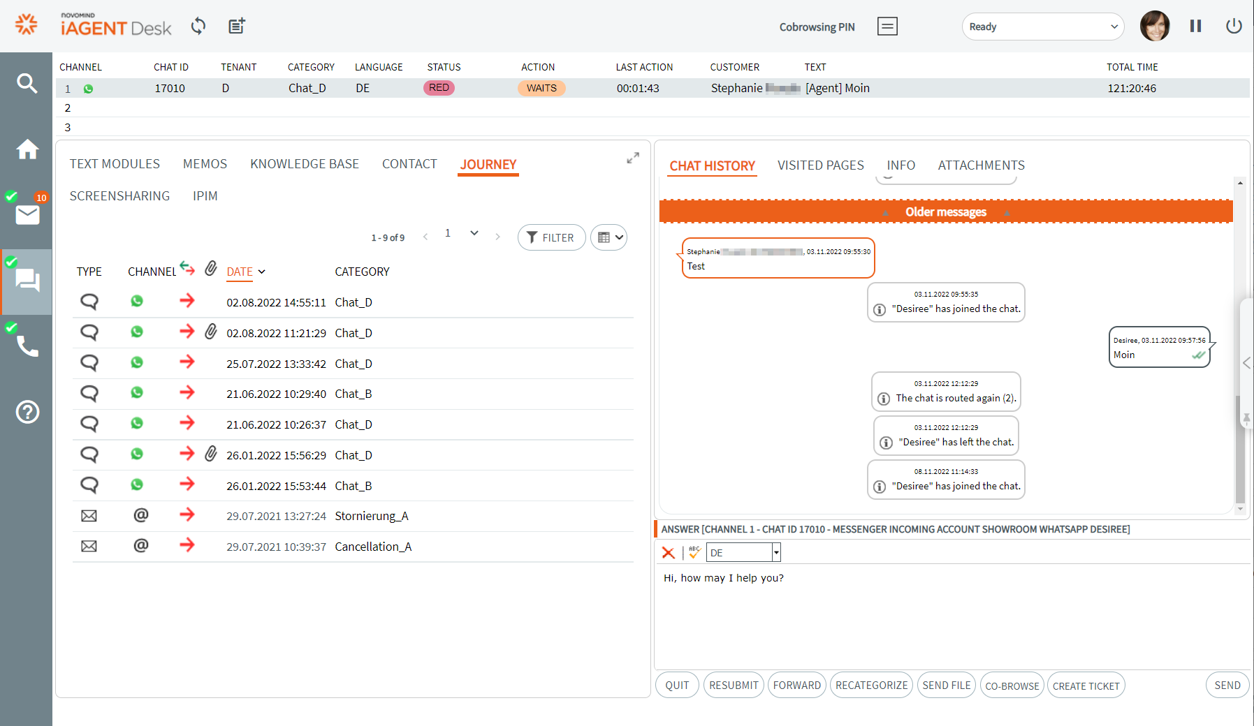1254x726 pixels.
Task: Click the Send button
Action: 1227,686
